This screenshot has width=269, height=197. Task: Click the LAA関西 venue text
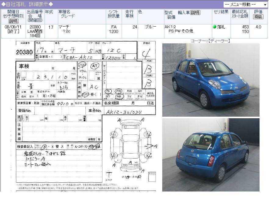(35, 31)
